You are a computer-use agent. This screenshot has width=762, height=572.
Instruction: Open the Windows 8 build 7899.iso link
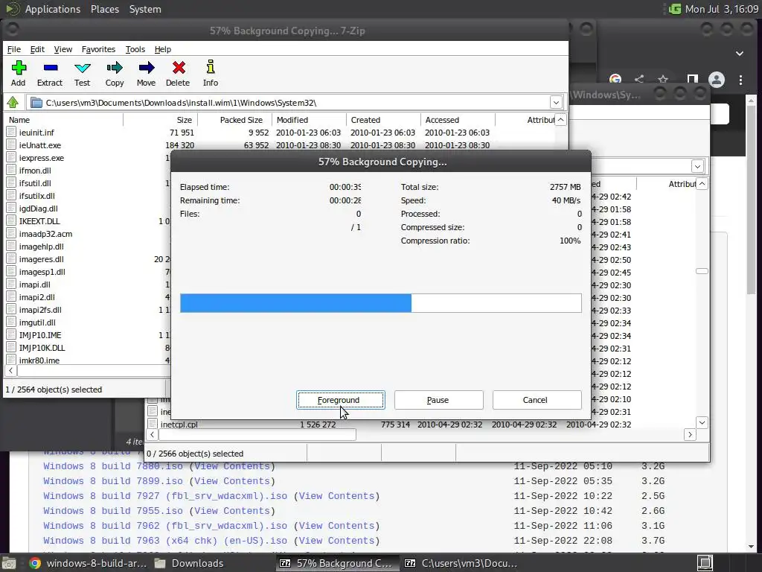click(113, 481)
